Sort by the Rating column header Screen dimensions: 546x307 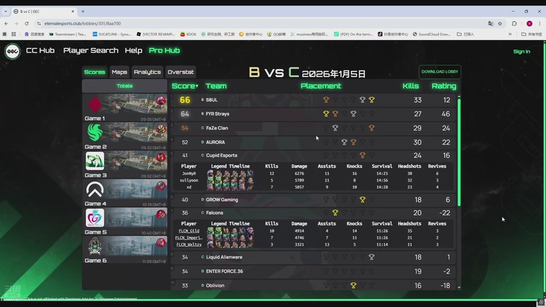(x=444, y=86)
